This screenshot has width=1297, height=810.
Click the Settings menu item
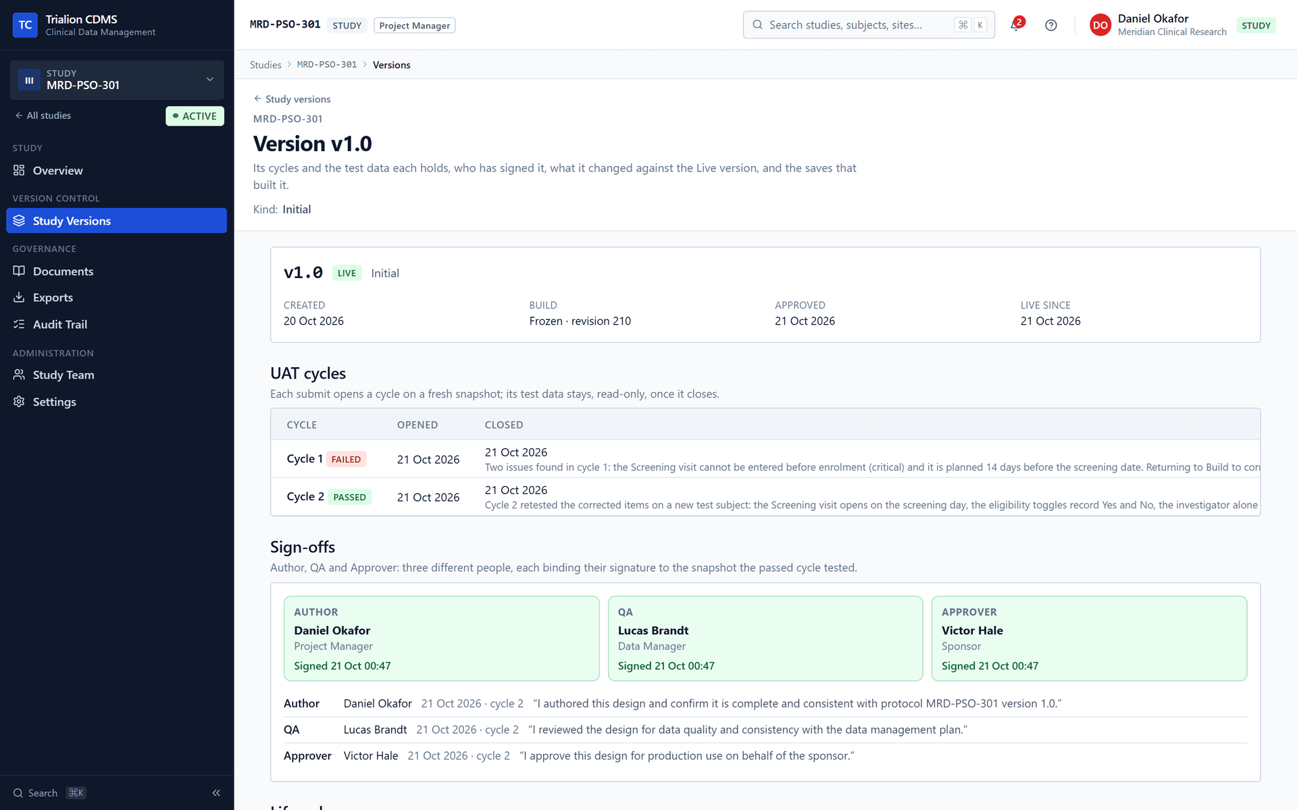pyautogui.click(x=116, y=402)
